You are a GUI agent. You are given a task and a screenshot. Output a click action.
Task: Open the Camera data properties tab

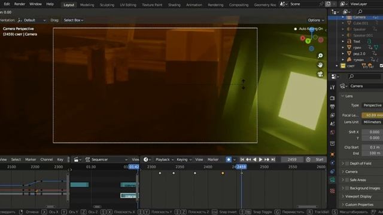click(332, 180)
